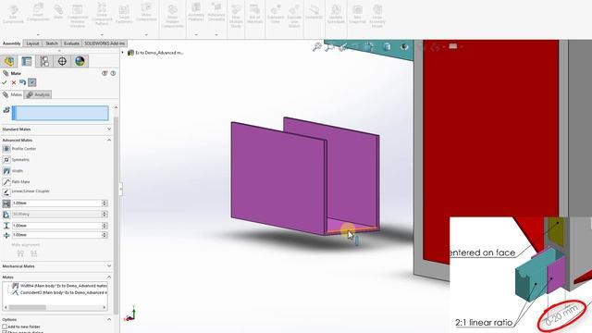This screenshot has height=333, width=592.
Task: Switch to the SOLIDWORKS Add-ins tab
Action: coord(105,43)
